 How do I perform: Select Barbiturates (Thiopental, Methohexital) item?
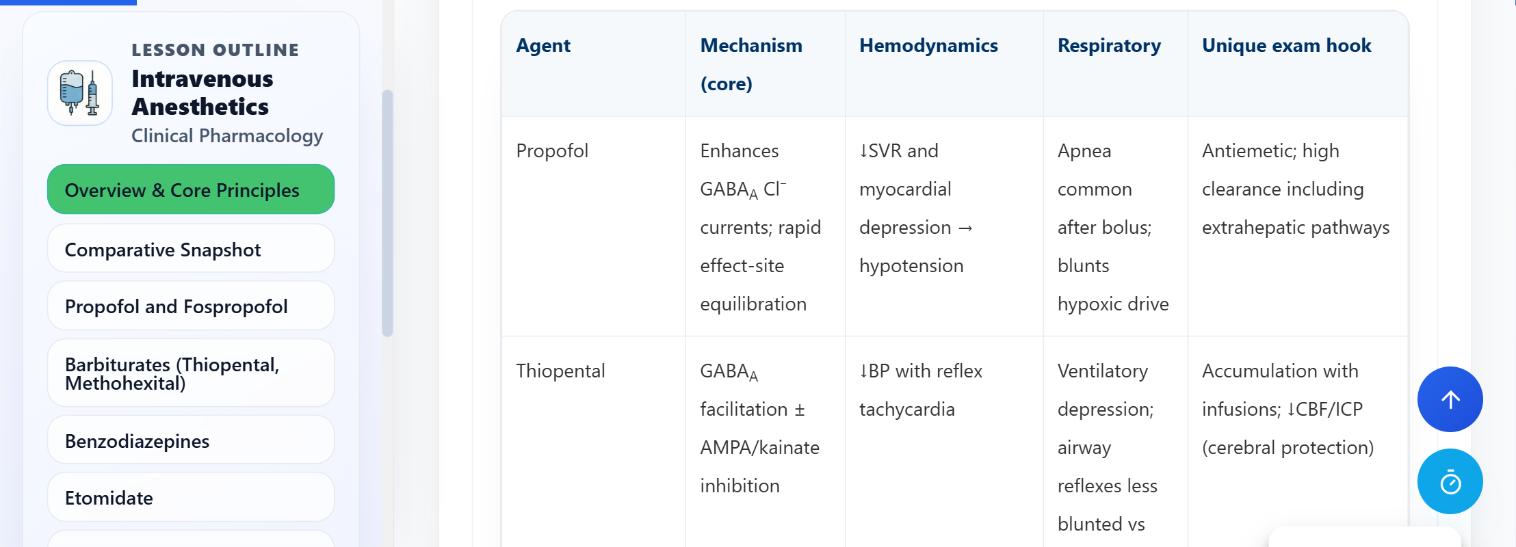coord(191,373)
